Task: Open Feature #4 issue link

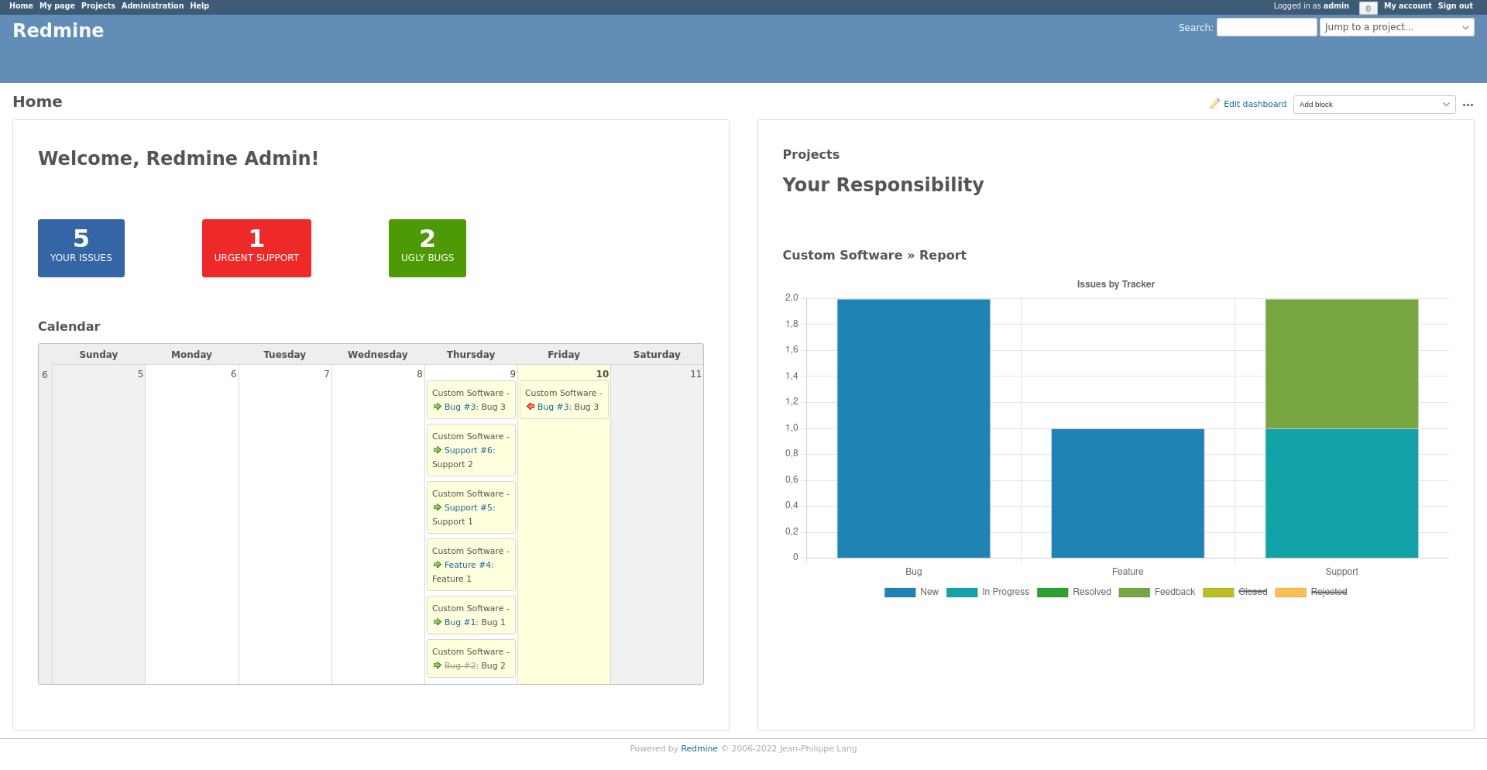Action: 469,565
